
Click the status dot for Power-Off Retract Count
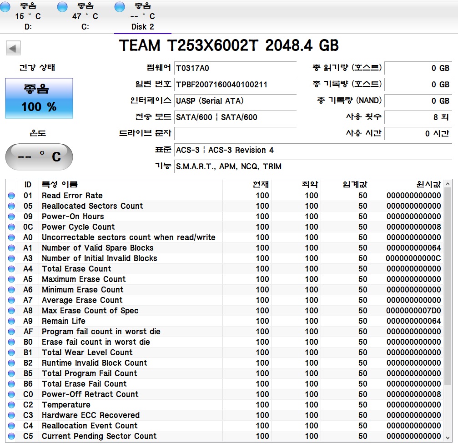tap(11, 394)
